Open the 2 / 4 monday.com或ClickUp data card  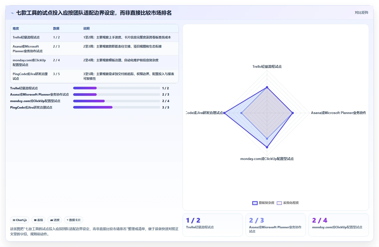339,225
